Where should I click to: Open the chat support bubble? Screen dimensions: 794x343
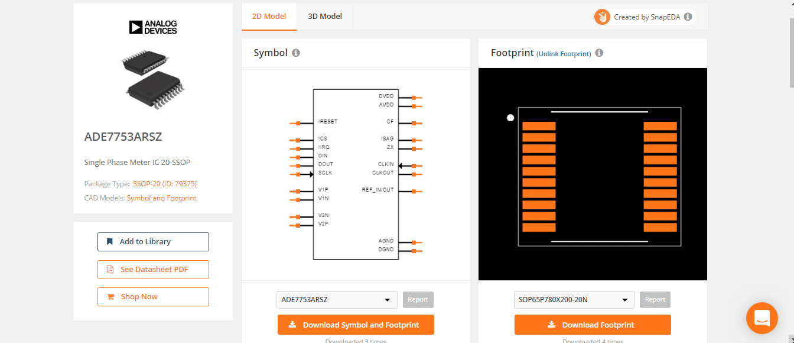(x=762, y=318)
